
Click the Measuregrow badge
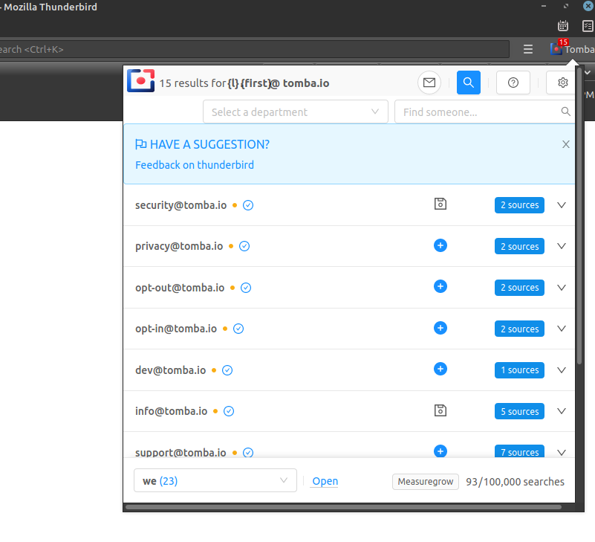pyautogui.click(x=426, y=481)
